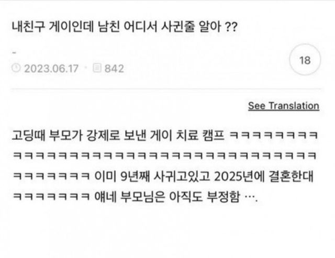The height and width of the screenshot is (258, 335).
Task: Click the horizontal divider line under the post header
Action: (166, 88)
